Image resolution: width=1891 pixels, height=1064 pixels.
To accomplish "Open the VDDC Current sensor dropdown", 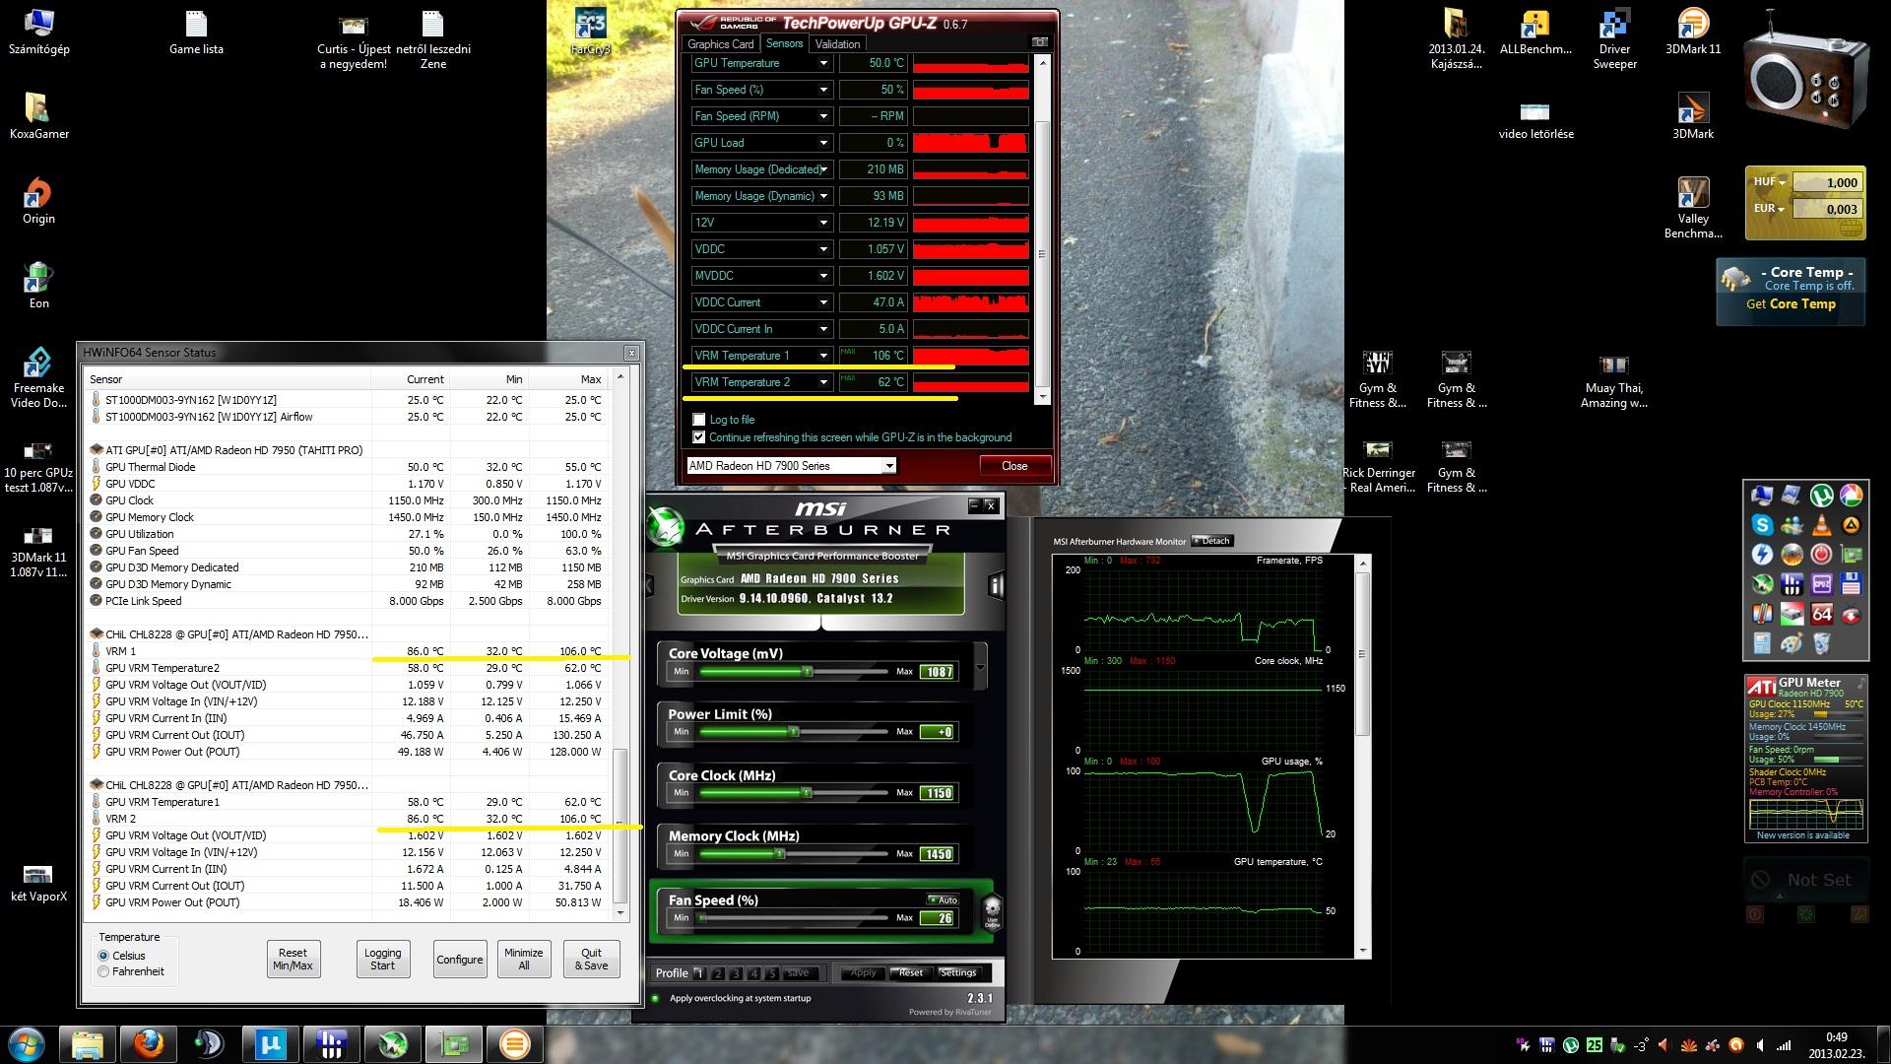I will pos(823,302).
